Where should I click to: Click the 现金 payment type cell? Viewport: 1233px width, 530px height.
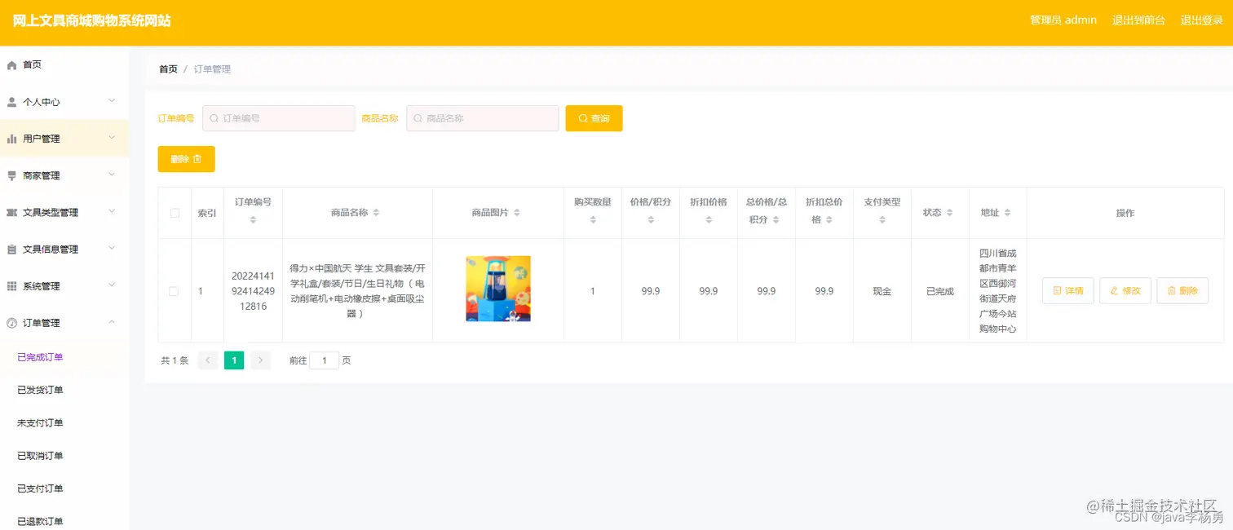coord(882,291)
